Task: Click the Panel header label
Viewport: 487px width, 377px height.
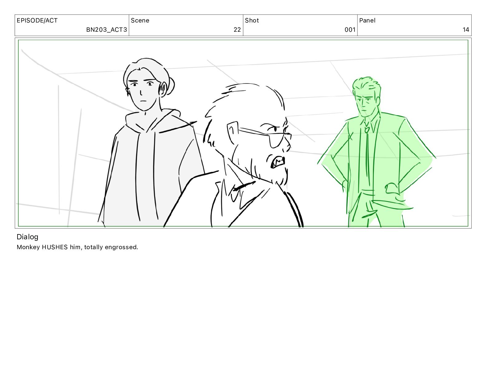Action: 367,20
